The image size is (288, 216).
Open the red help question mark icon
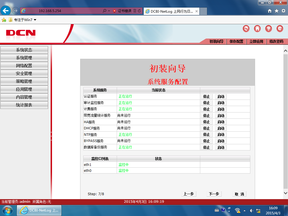(x=268, y=29)
